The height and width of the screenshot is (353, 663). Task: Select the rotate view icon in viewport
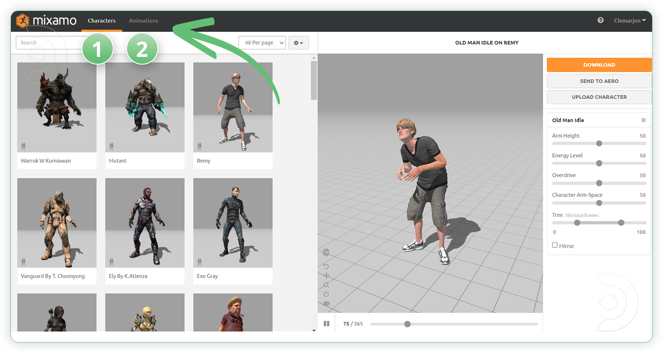(x=326, y=266)
